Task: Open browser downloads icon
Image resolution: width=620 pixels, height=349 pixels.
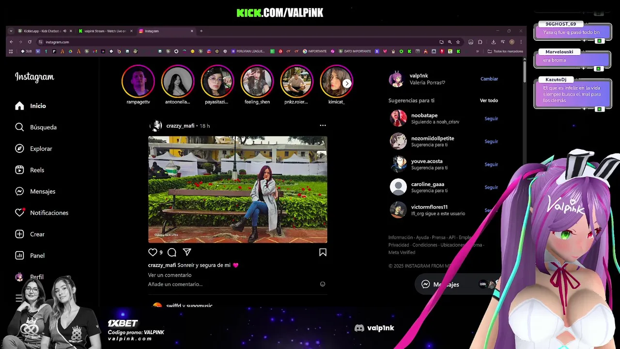Action: (493, 42)
